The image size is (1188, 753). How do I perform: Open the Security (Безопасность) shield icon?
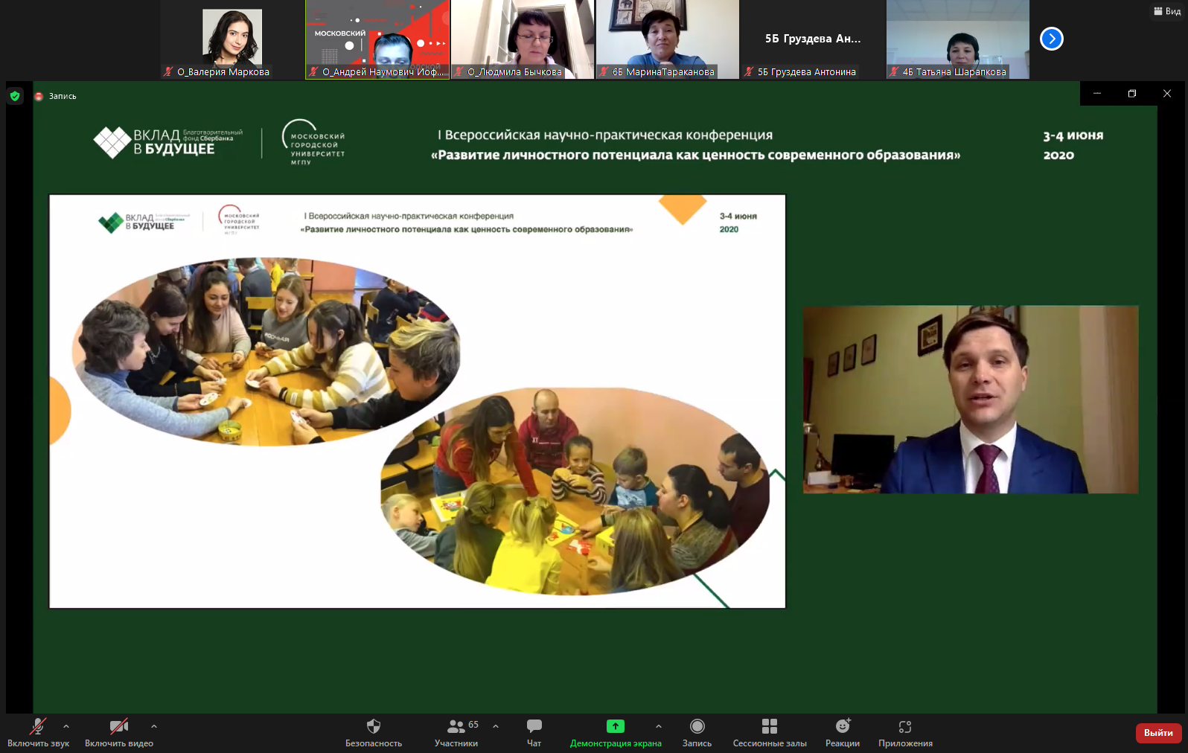pyautogui.click(x=374, y=727)
